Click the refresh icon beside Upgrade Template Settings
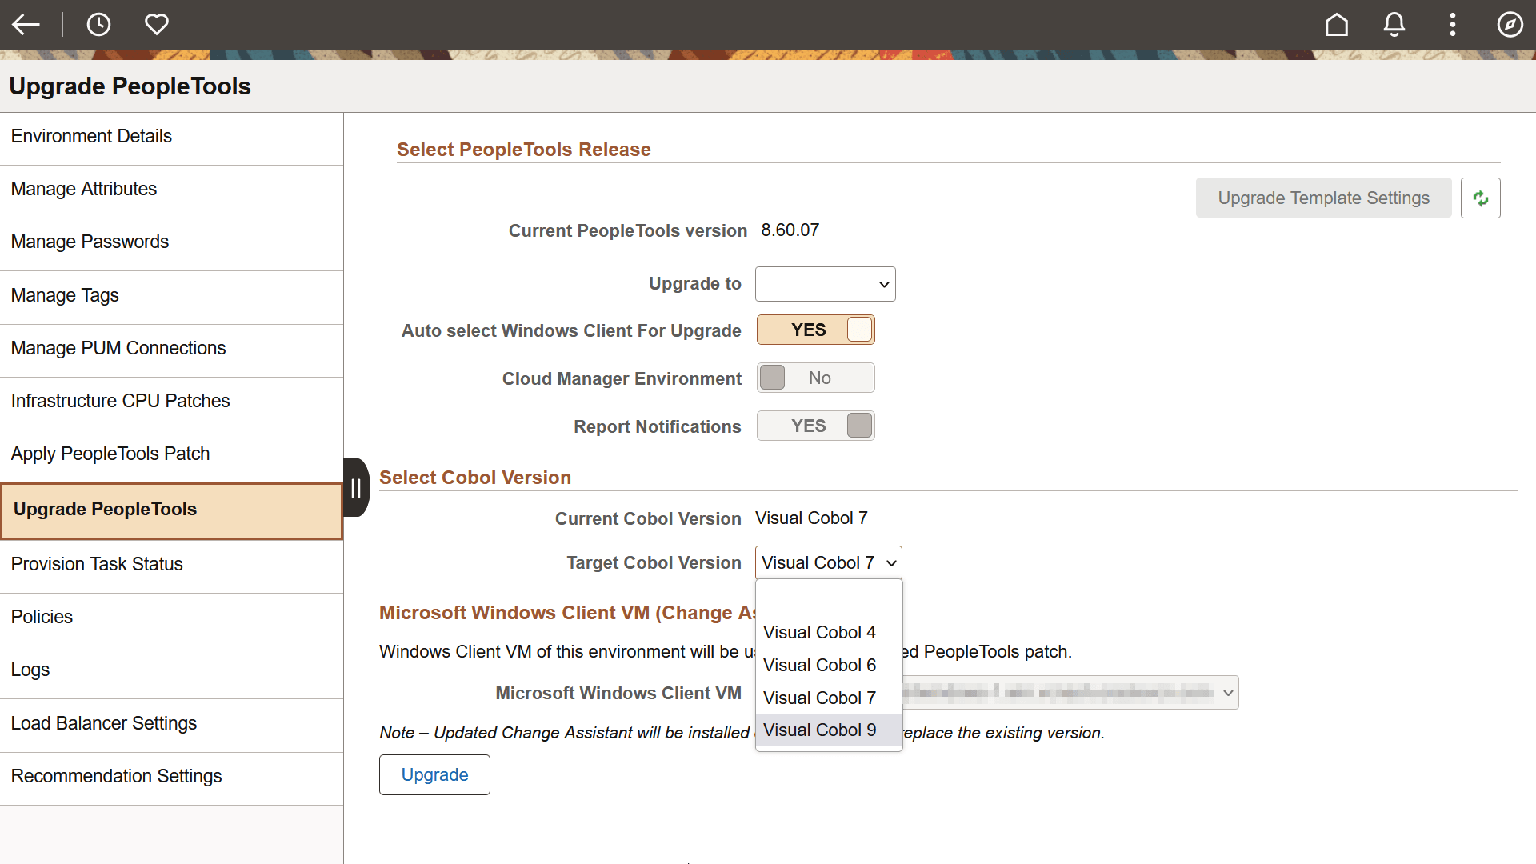Image resolution: width=1536 pixels, height=864 pixels. pos(1481,198)
